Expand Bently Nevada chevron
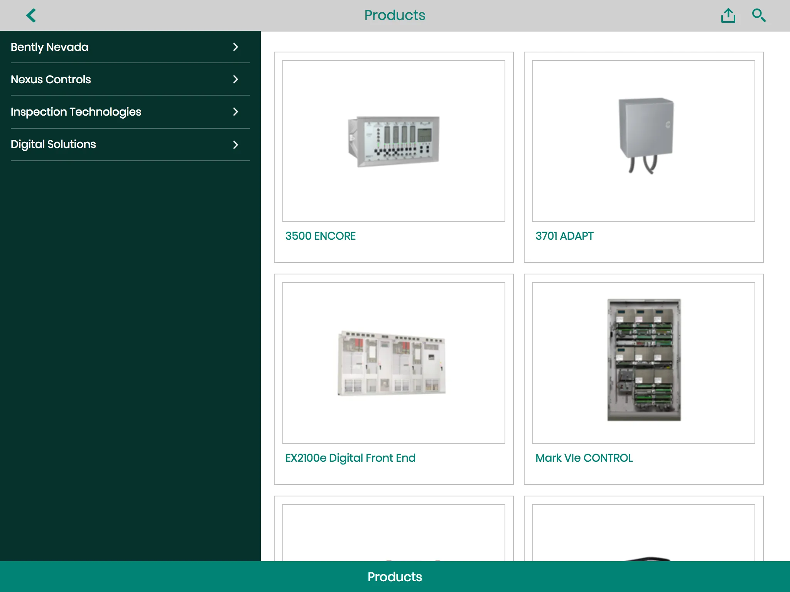The height and width of the screenshot is (592, 790). click(x=236, y=47)
